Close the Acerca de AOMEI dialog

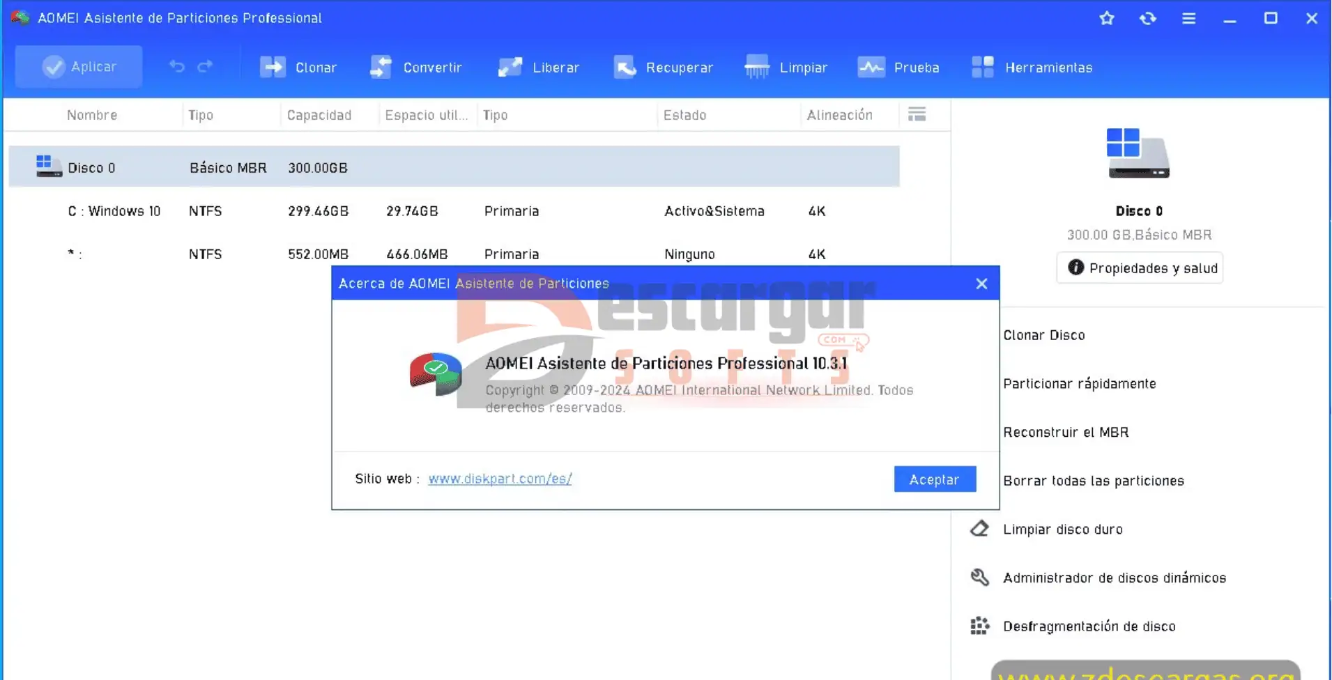tap(981, 284)
